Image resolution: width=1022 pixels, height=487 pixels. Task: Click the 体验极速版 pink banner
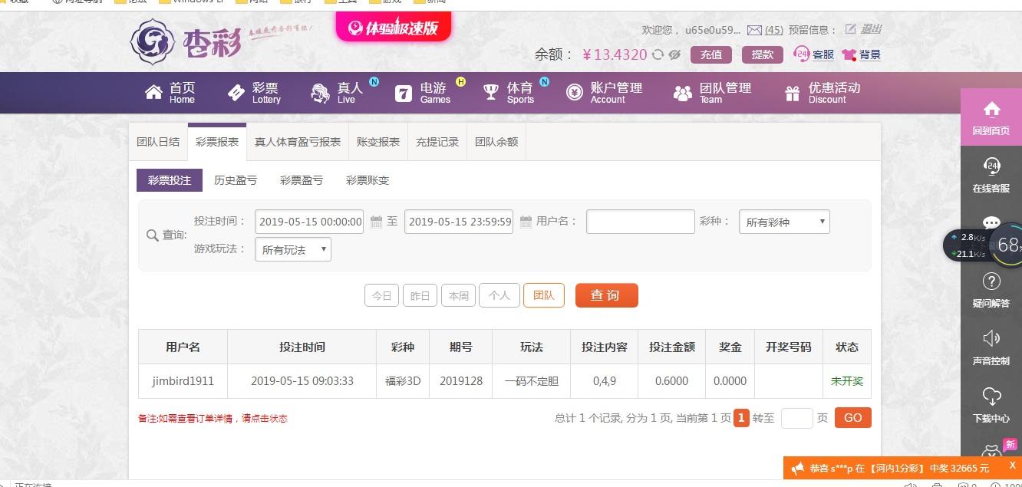pyautogui.click(x=393, y=28)
